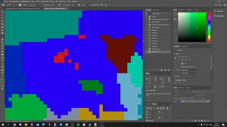Select portrait canvas orientation button
Viewport: 227px width, 127px height.
[x=182, y=64]
